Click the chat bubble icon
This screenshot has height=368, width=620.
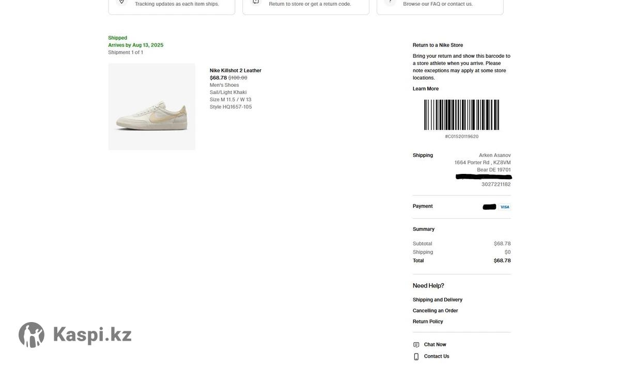416,345
